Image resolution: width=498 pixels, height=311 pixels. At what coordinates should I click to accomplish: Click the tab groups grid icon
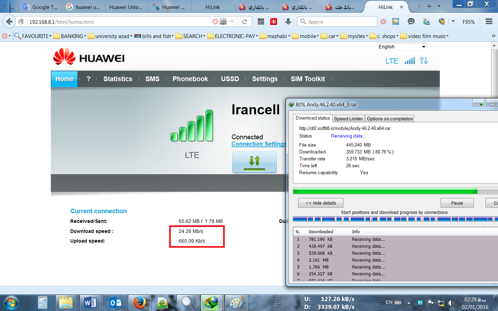point(261,22)
